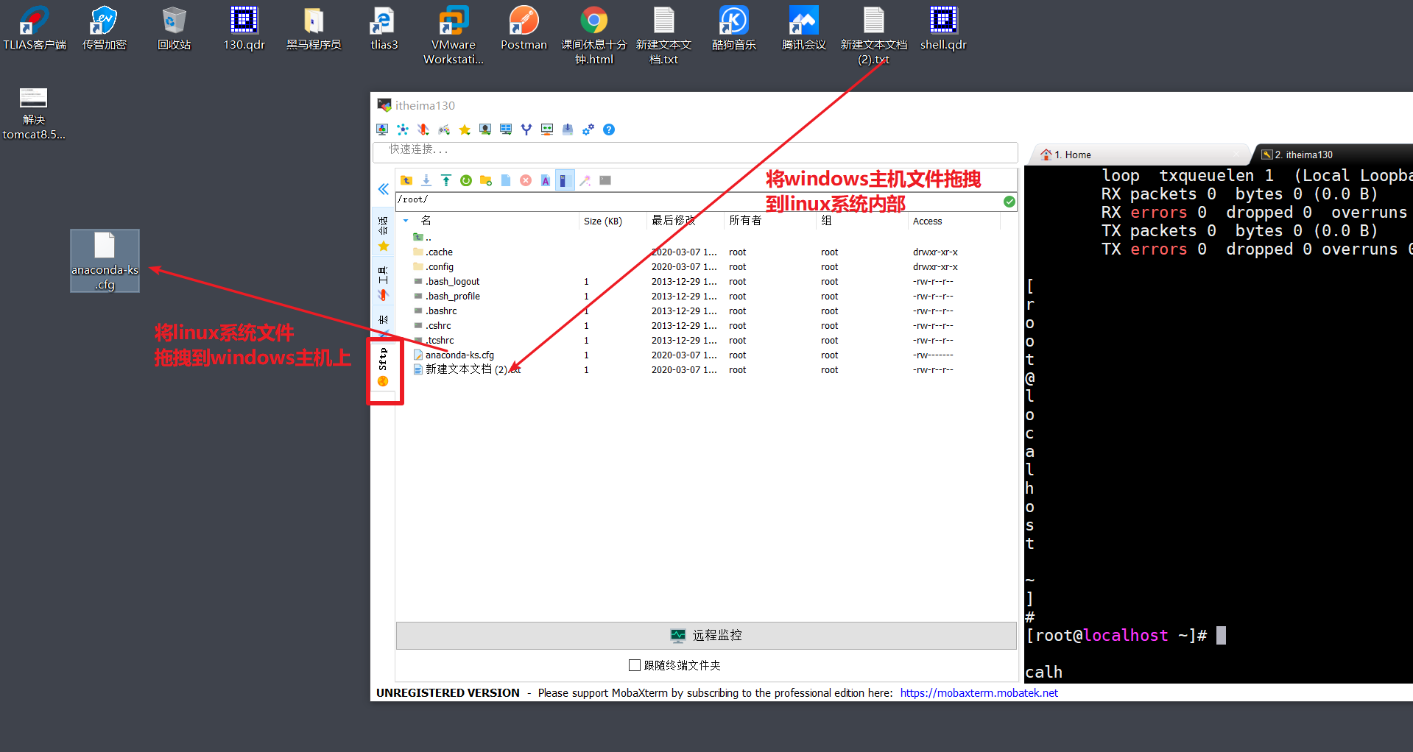Switch to the 宏 macros side tab
This screenshot has width=1413, height=752.
pyautogui.click(x=383, y=322)
